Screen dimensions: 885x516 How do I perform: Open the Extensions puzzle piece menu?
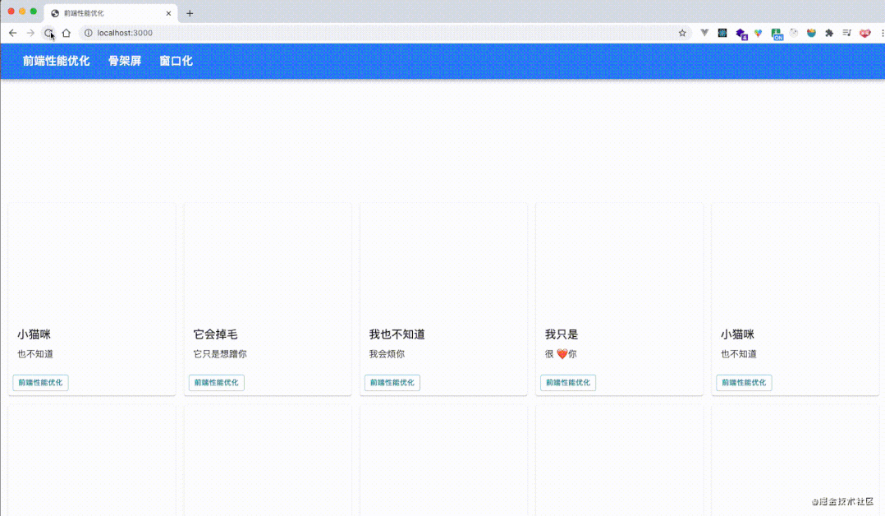click(x=829, y=33)
